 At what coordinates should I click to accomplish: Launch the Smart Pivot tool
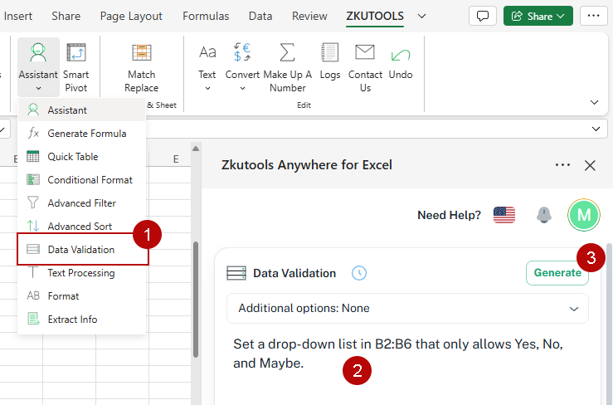coord(75,67)
